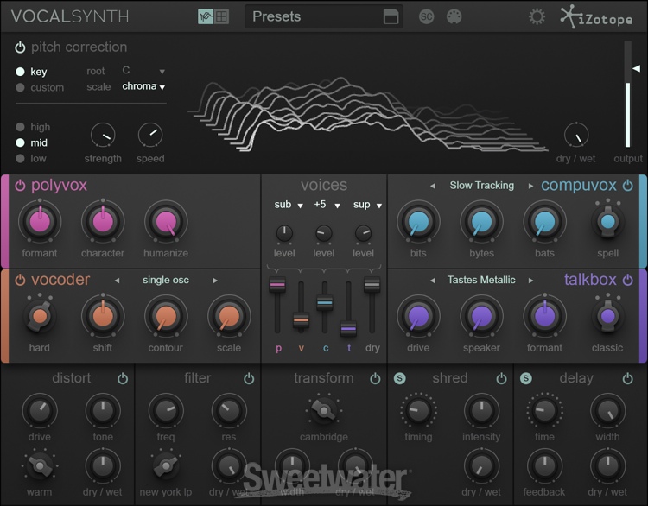The image size is (648, 506).
Task: Click the distort type selector knob labeled warm
Action: coord(40,466)
